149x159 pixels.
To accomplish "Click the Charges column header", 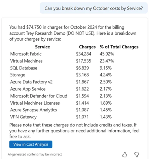I will (87, 47).
